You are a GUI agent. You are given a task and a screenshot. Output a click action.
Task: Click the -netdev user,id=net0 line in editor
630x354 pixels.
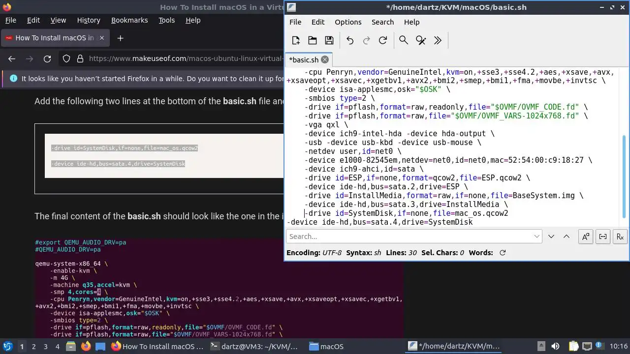(x=353, y=151)
